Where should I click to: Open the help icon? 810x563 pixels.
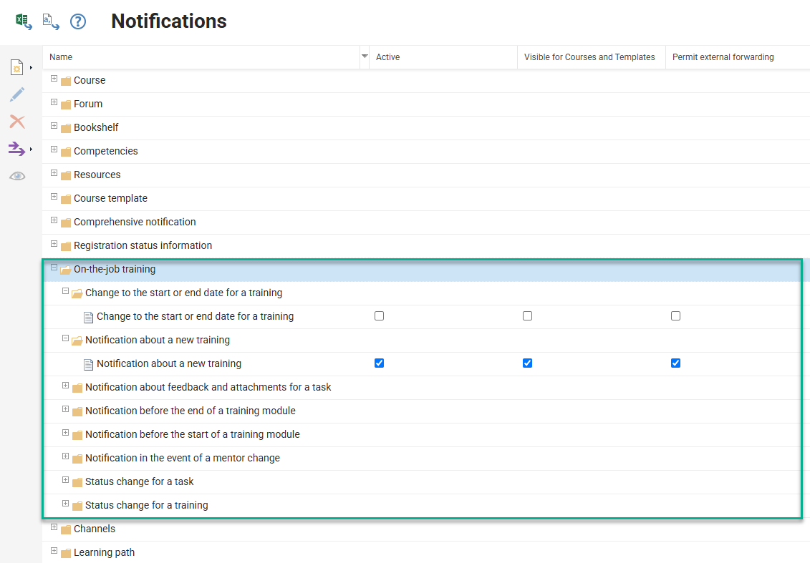(x=77, y=21)
